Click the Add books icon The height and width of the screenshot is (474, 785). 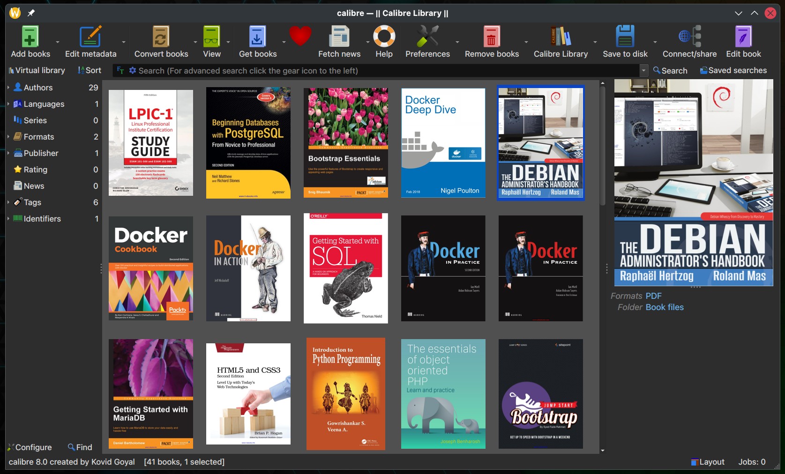point(30,37)
